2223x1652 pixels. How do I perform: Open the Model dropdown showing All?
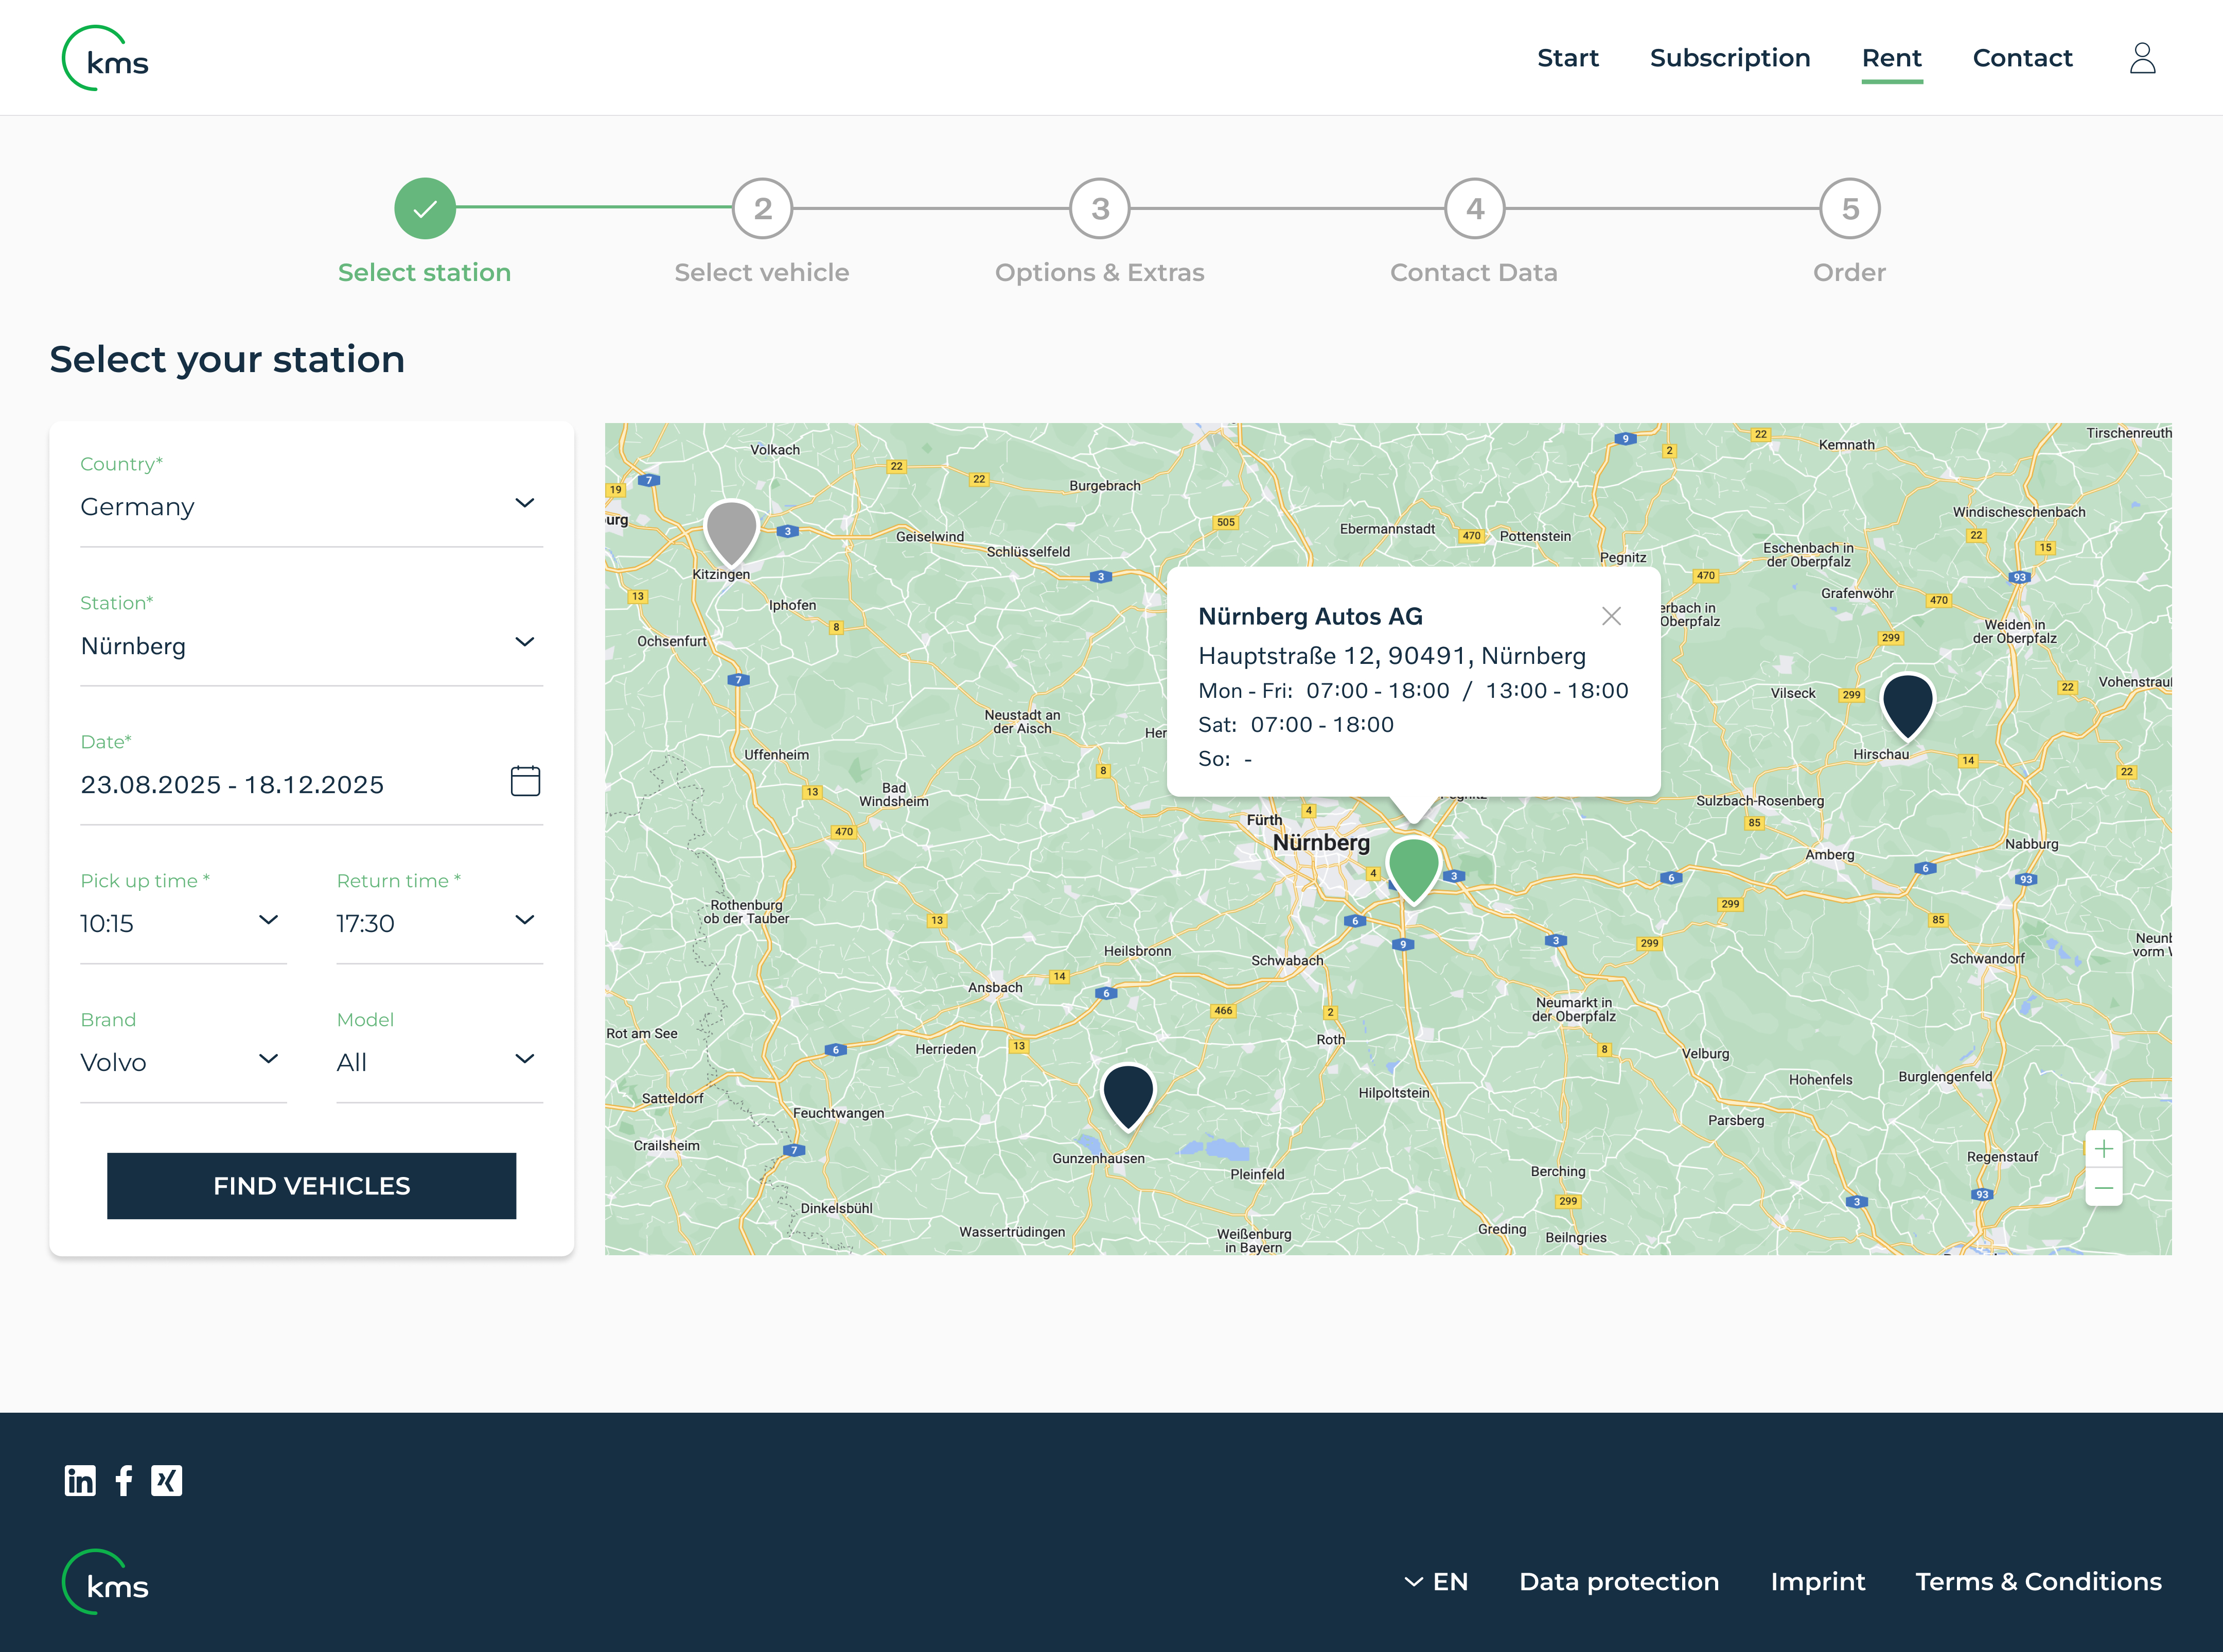pos(439,1062)
